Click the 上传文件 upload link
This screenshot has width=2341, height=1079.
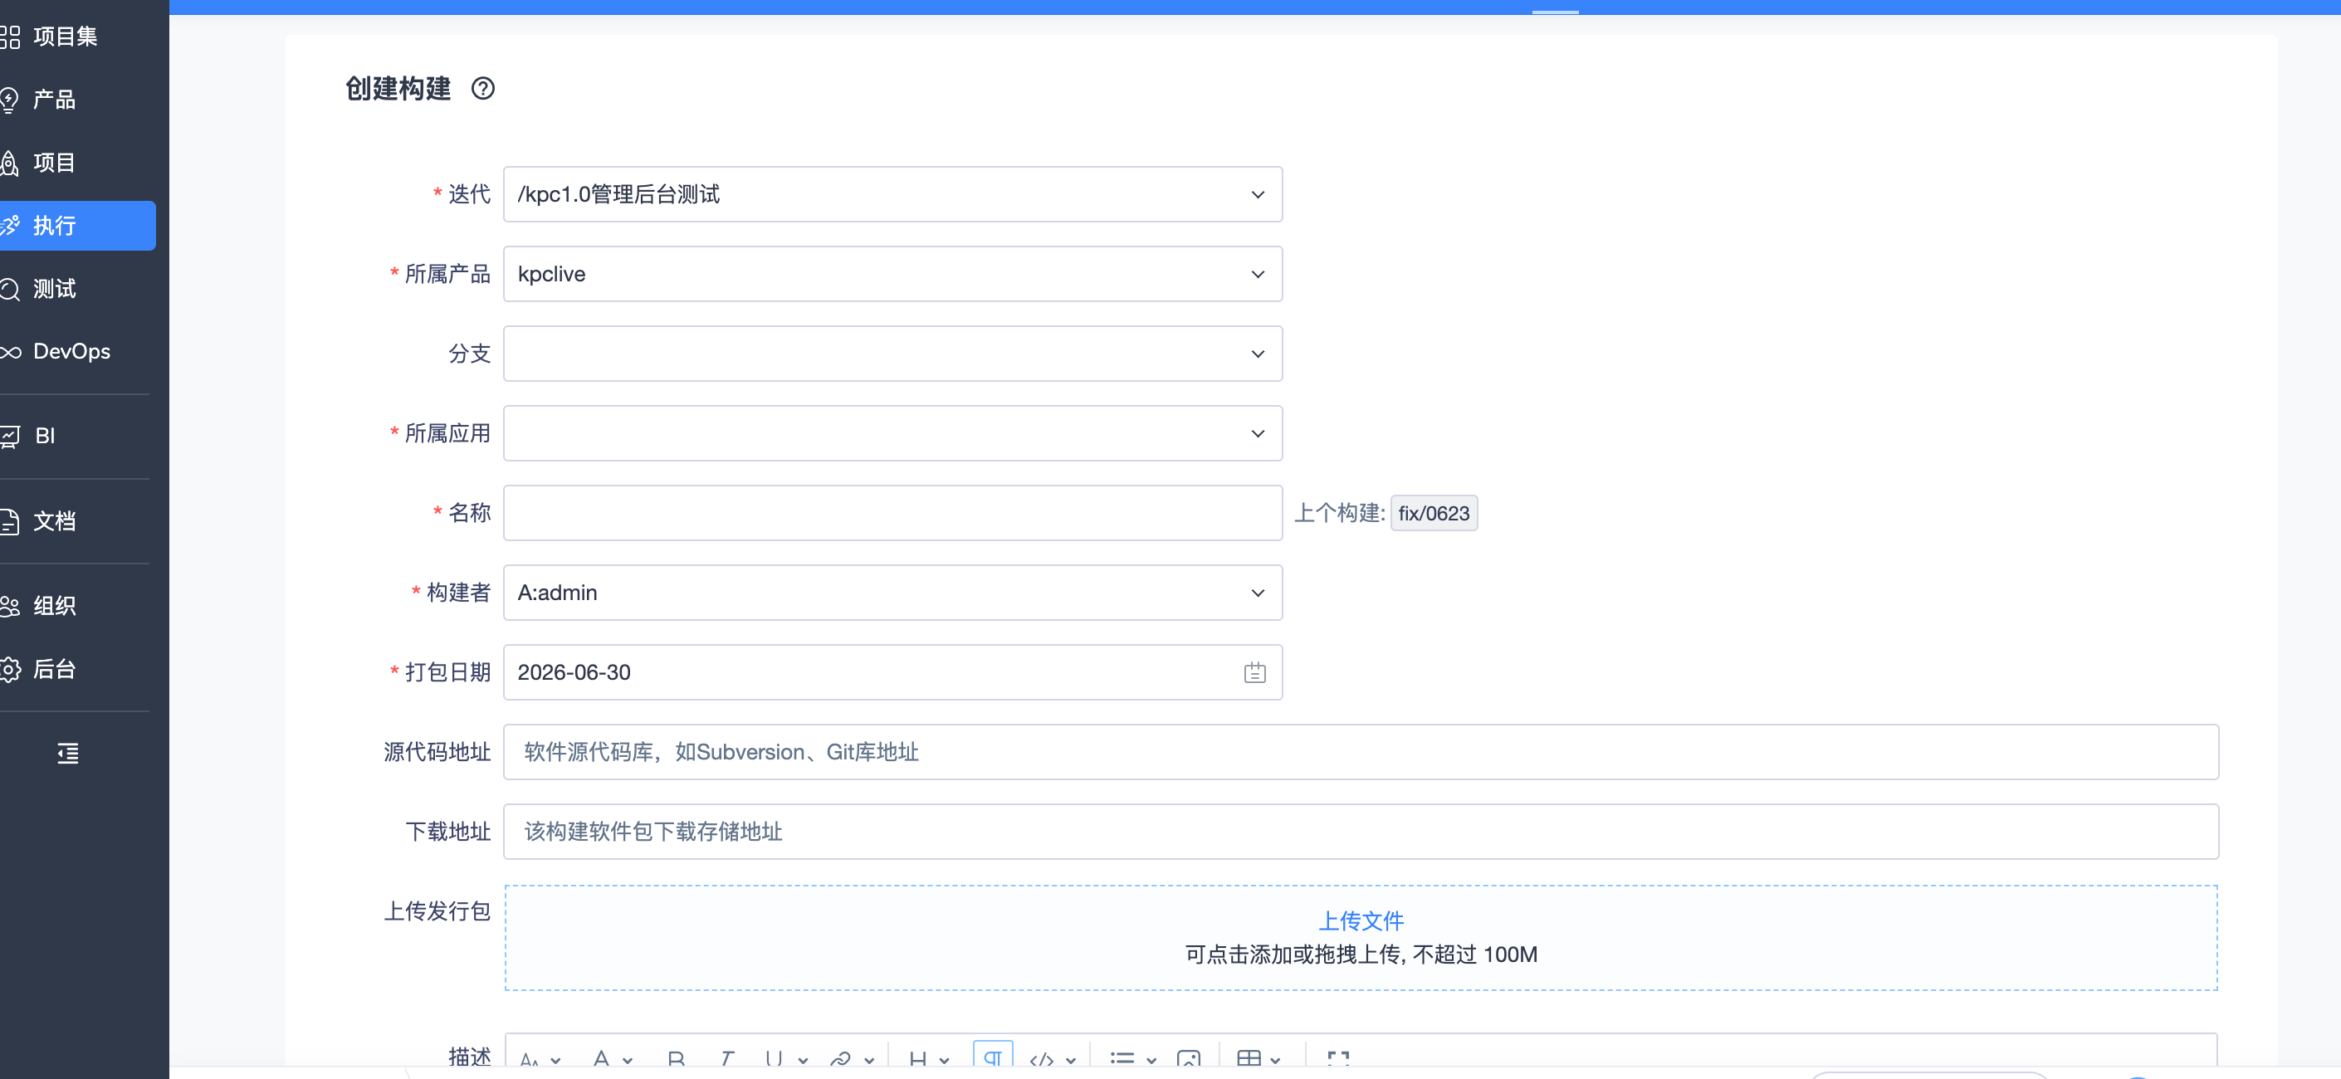click(1361, 921)
